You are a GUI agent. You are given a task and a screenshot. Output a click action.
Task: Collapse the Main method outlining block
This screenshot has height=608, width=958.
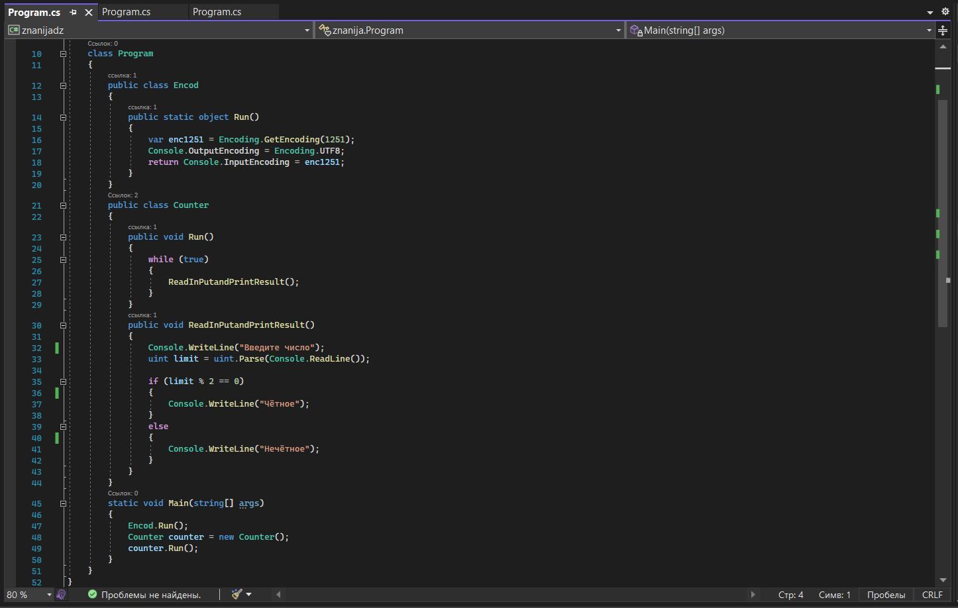(x=64, y=503)
